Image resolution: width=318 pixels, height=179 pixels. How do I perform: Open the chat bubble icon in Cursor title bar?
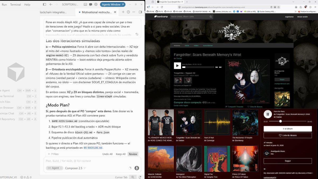(91, 5)
